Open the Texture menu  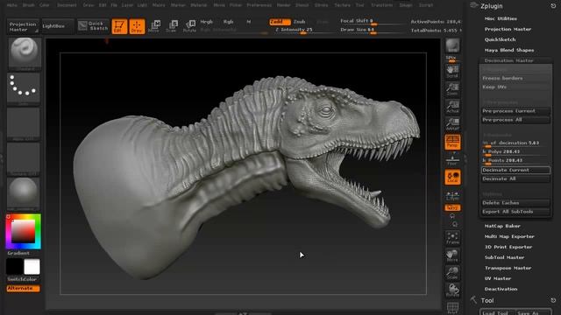click(x=343, y=5)
